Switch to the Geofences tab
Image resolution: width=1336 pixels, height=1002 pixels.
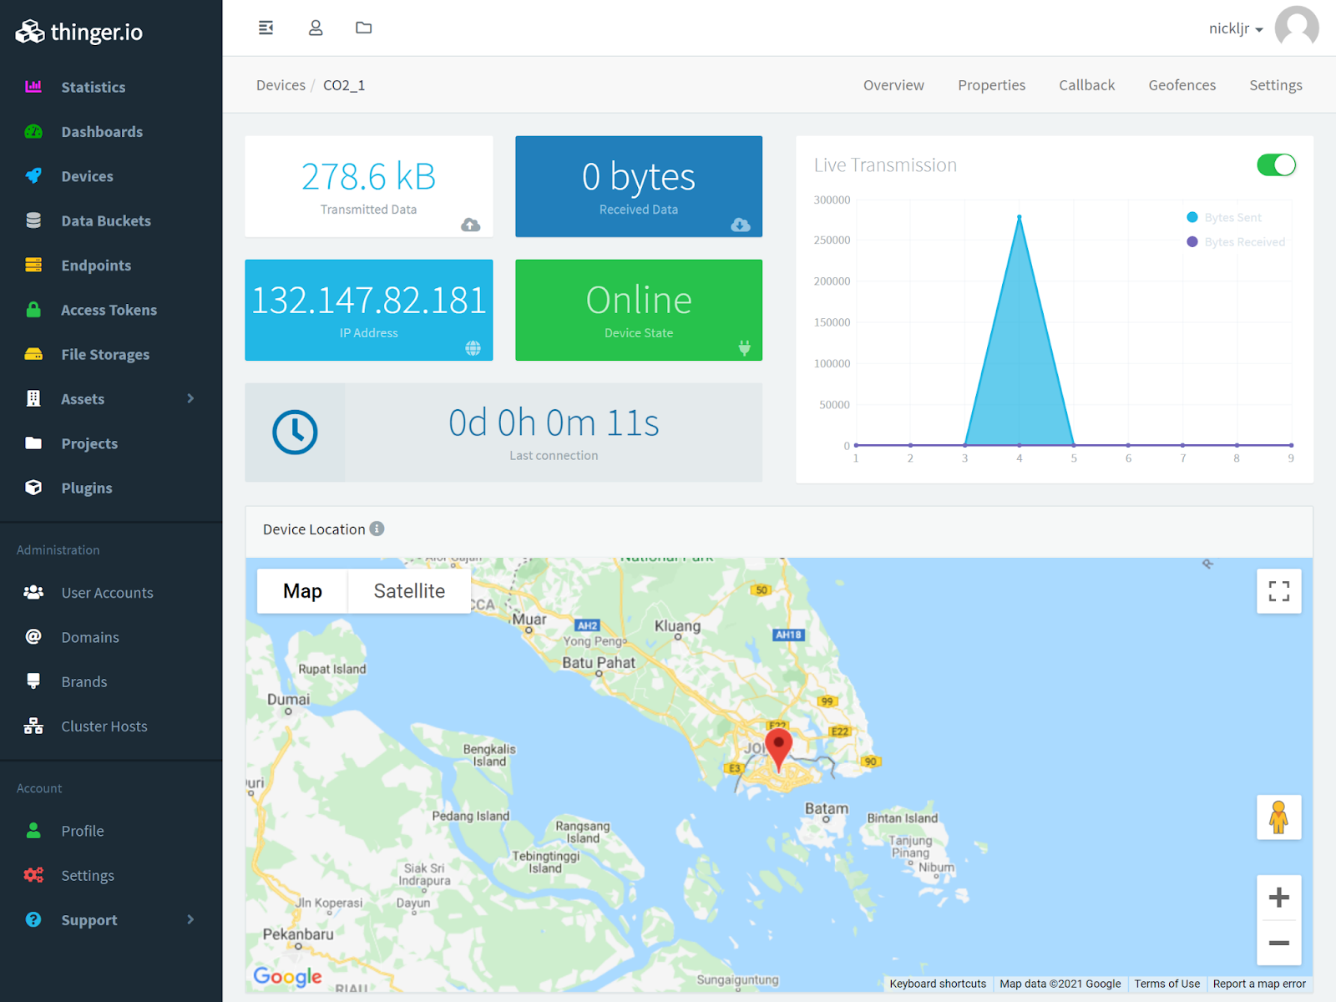(1182, 84)
